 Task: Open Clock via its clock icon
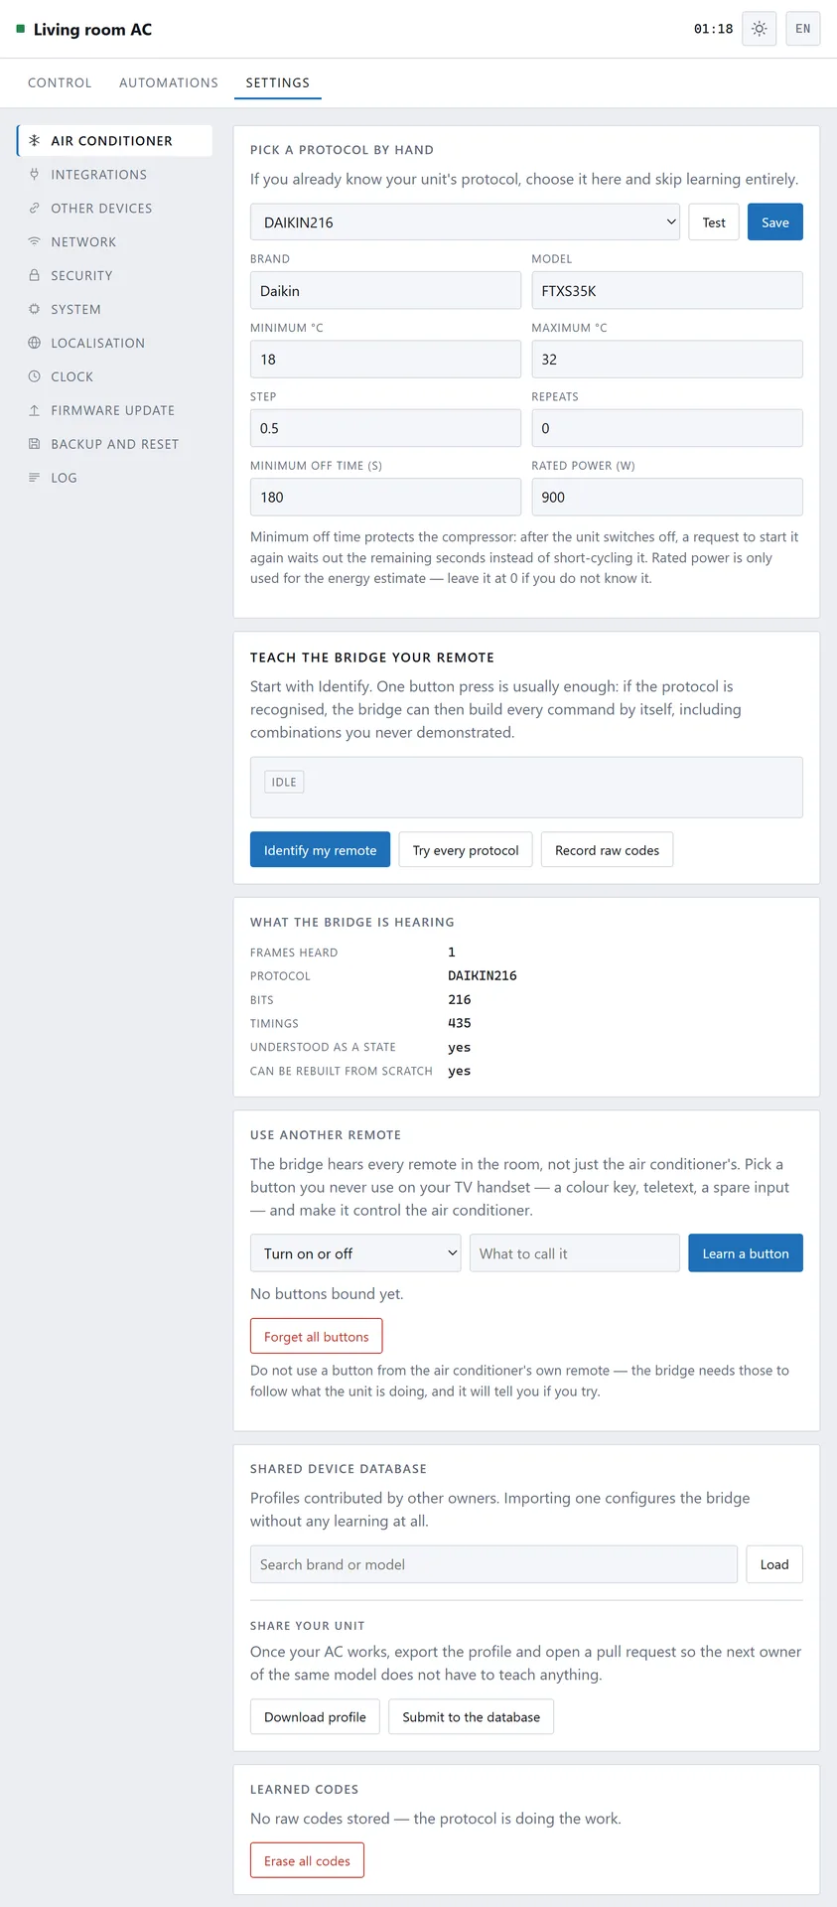point(34,376)
